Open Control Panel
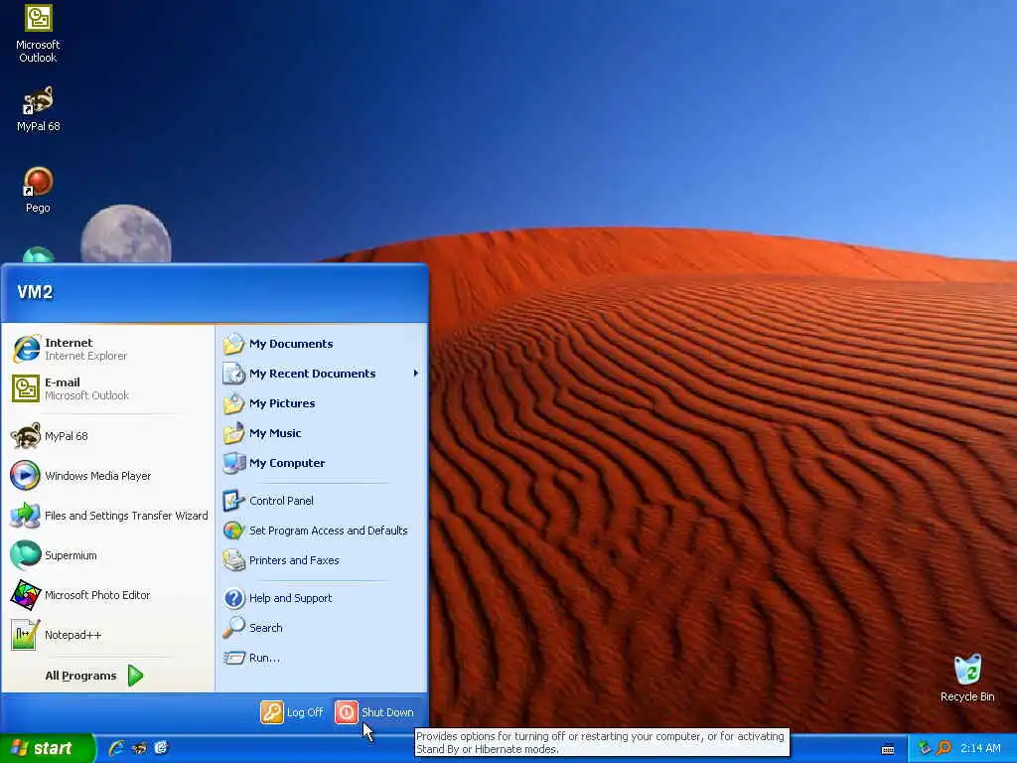 click(x=322, y=501)
